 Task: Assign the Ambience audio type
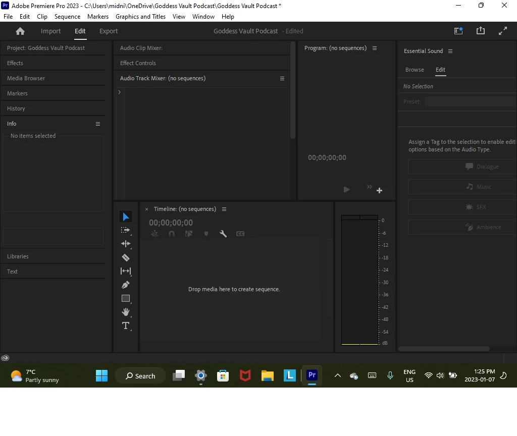[x=462, y=227]
